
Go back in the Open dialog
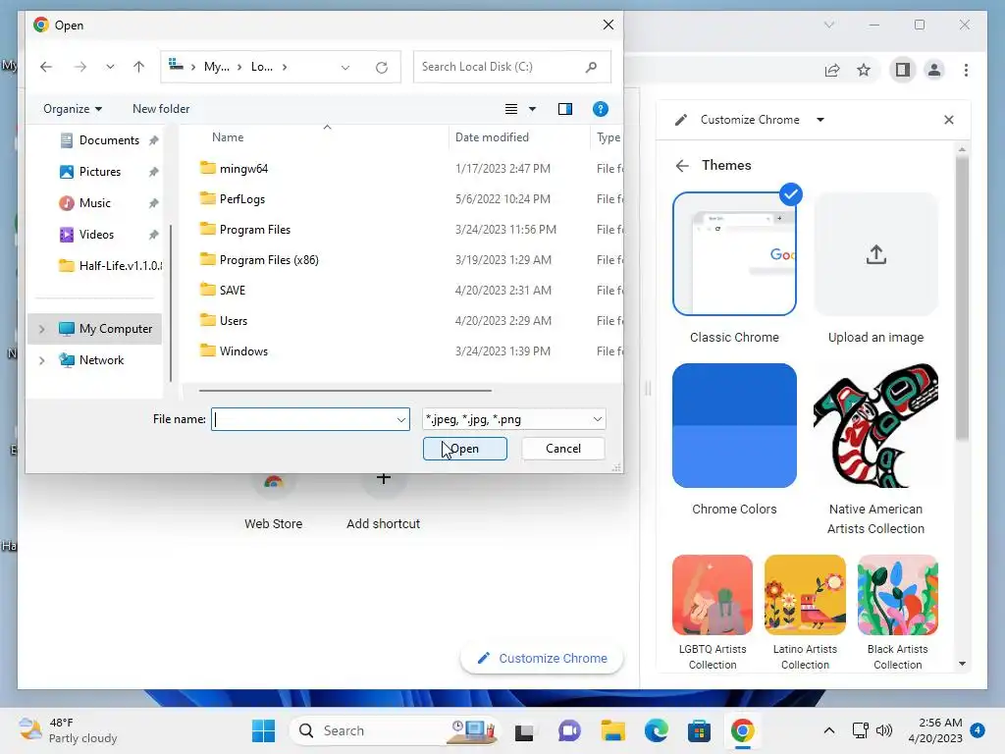(x=45, y=67)
